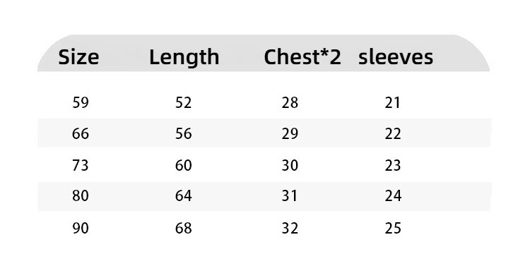
Task: Select length value 64
Action: (184, 195)
